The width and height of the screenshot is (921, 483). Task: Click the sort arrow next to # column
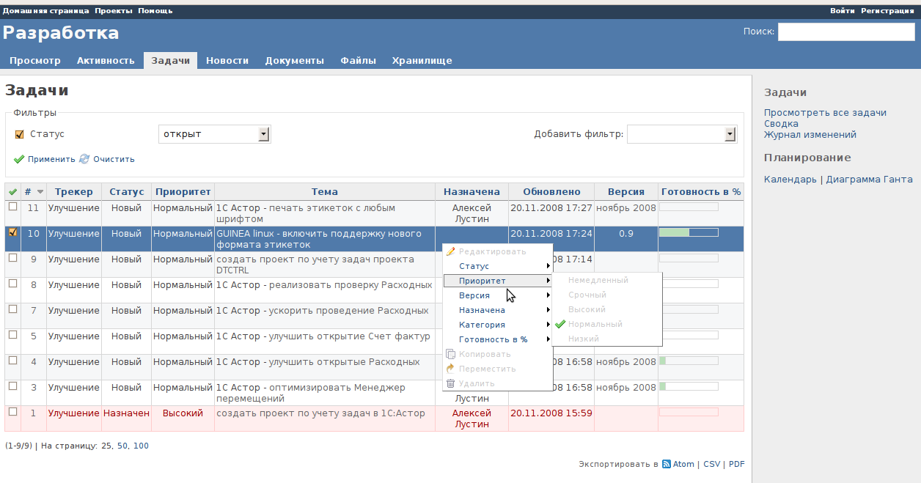click(x=40, y=192)
